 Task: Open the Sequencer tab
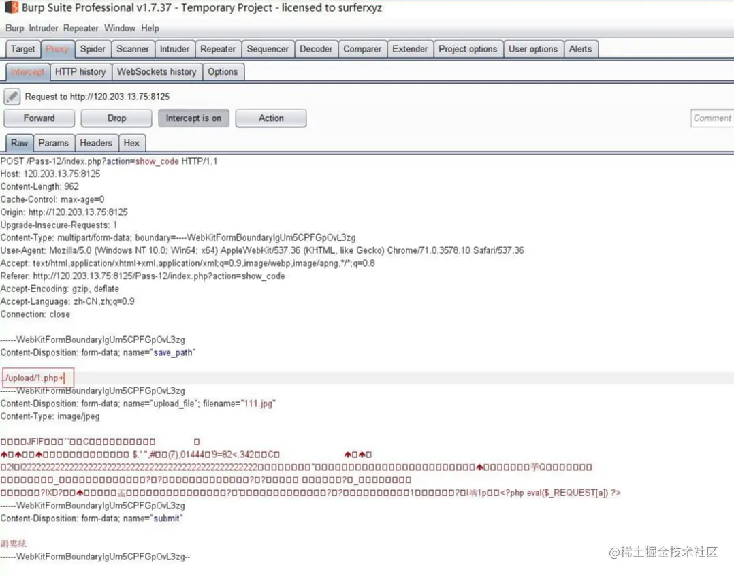point(268,49)
